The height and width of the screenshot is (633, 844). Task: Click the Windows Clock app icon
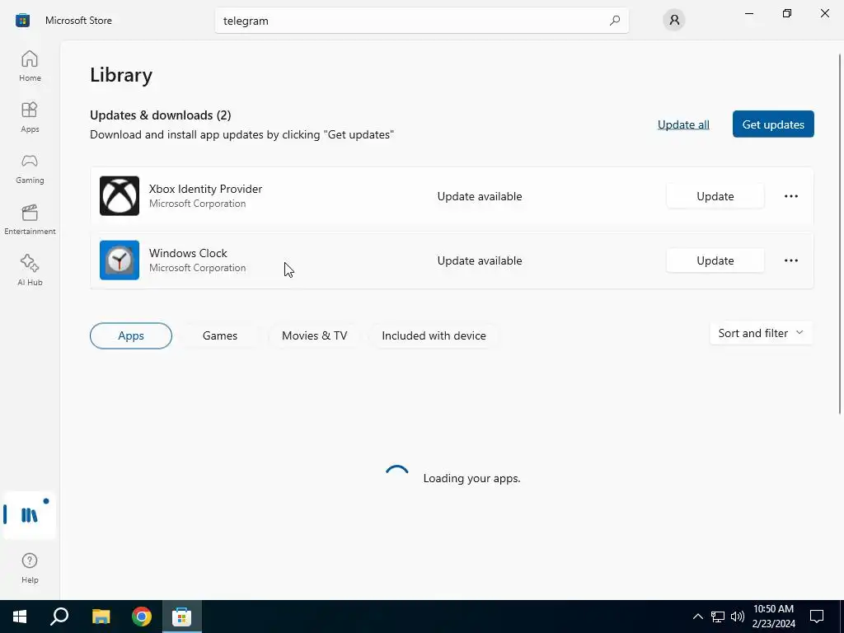click(120, 260)
